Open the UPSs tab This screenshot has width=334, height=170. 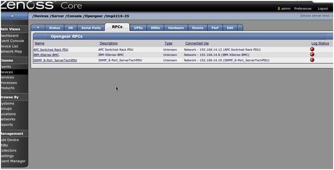(138, 28)
